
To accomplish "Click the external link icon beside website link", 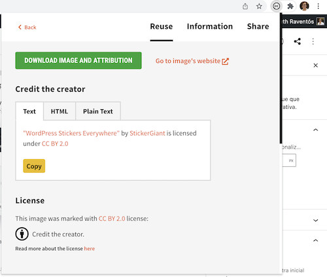I will [225, 62].
